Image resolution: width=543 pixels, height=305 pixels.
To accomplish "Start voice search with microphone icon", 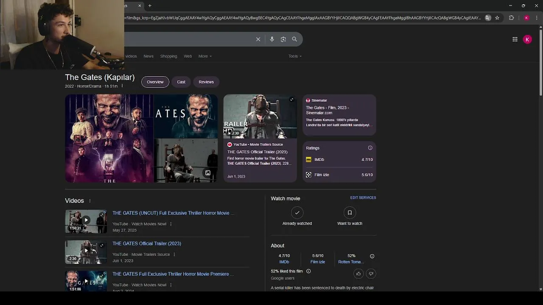I will pyautogui.click(x=272, y=39).
